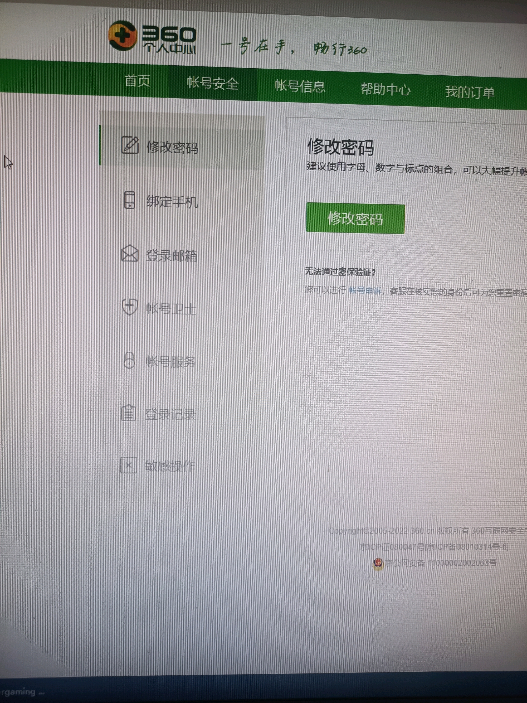Image resolution: width=527 pixels, height=703 pixels.
Task: Click the green 修改密码 button
Action: (355, 219)
